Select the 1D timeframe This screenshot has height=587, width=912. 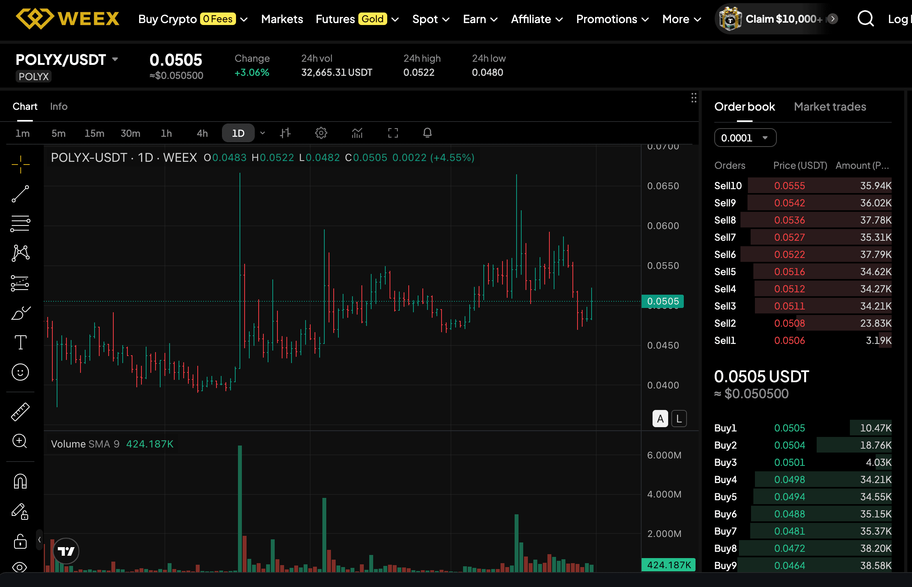pyautogui.click(x=238, y=133)
